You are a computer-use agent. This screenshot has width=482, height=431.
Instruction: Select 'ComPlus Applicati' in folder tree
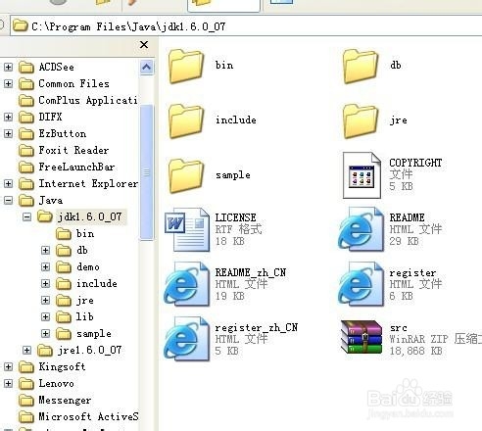click(88, 101)
